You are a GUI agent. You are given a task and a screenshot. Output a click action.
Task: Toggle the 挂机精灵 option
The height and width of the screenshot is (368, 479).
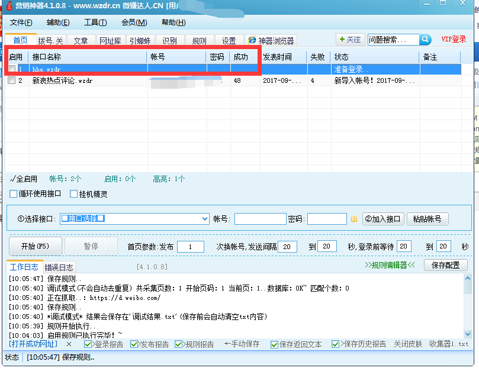pyautogui.click(x=73, y=193)
